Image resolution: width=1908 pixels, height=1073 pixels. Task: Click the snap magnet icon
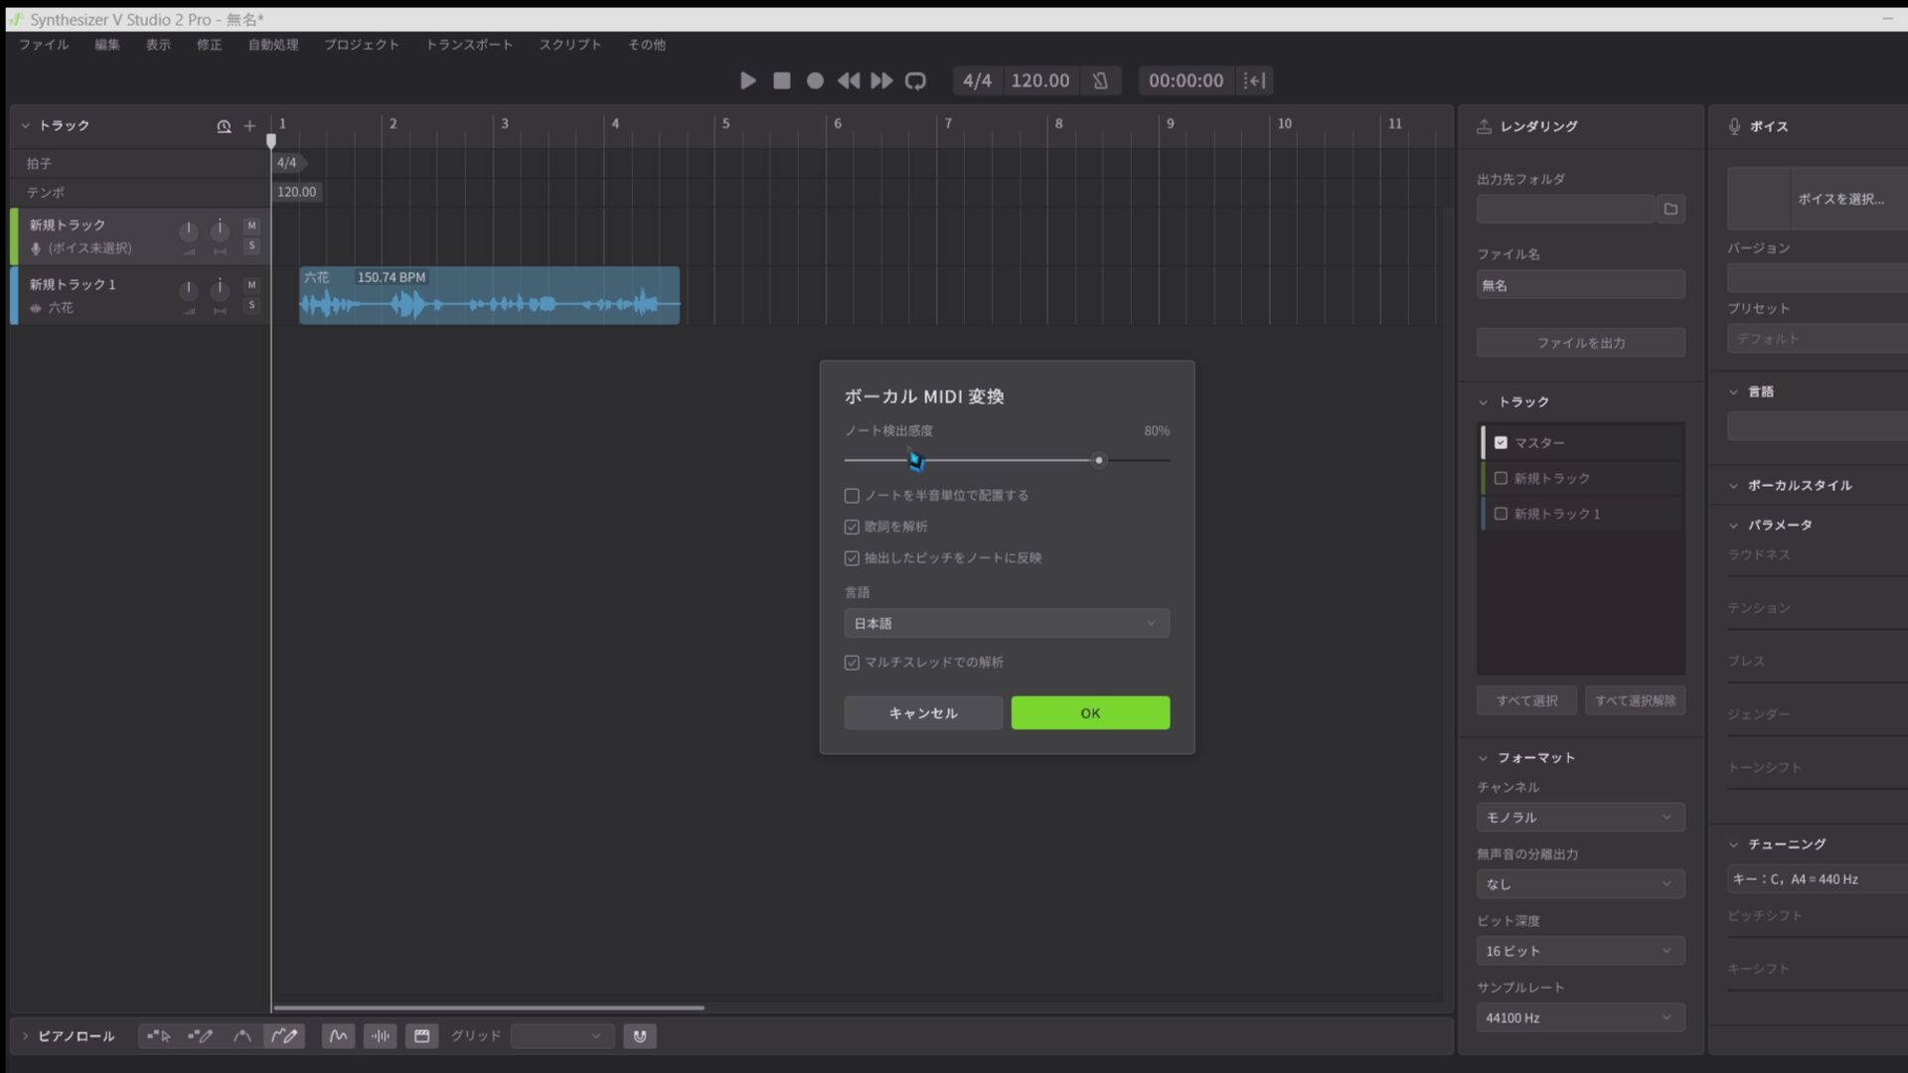[x=640, y=1036]
